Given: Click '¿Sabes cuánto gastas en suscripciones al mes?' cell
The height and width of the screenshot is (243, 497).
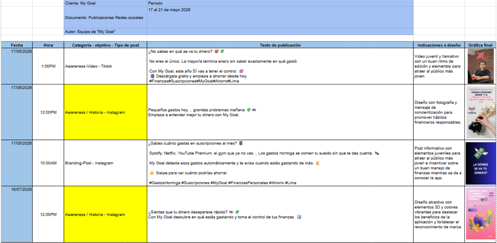Looking at the screenshot, I should click(x=280, y=163).
